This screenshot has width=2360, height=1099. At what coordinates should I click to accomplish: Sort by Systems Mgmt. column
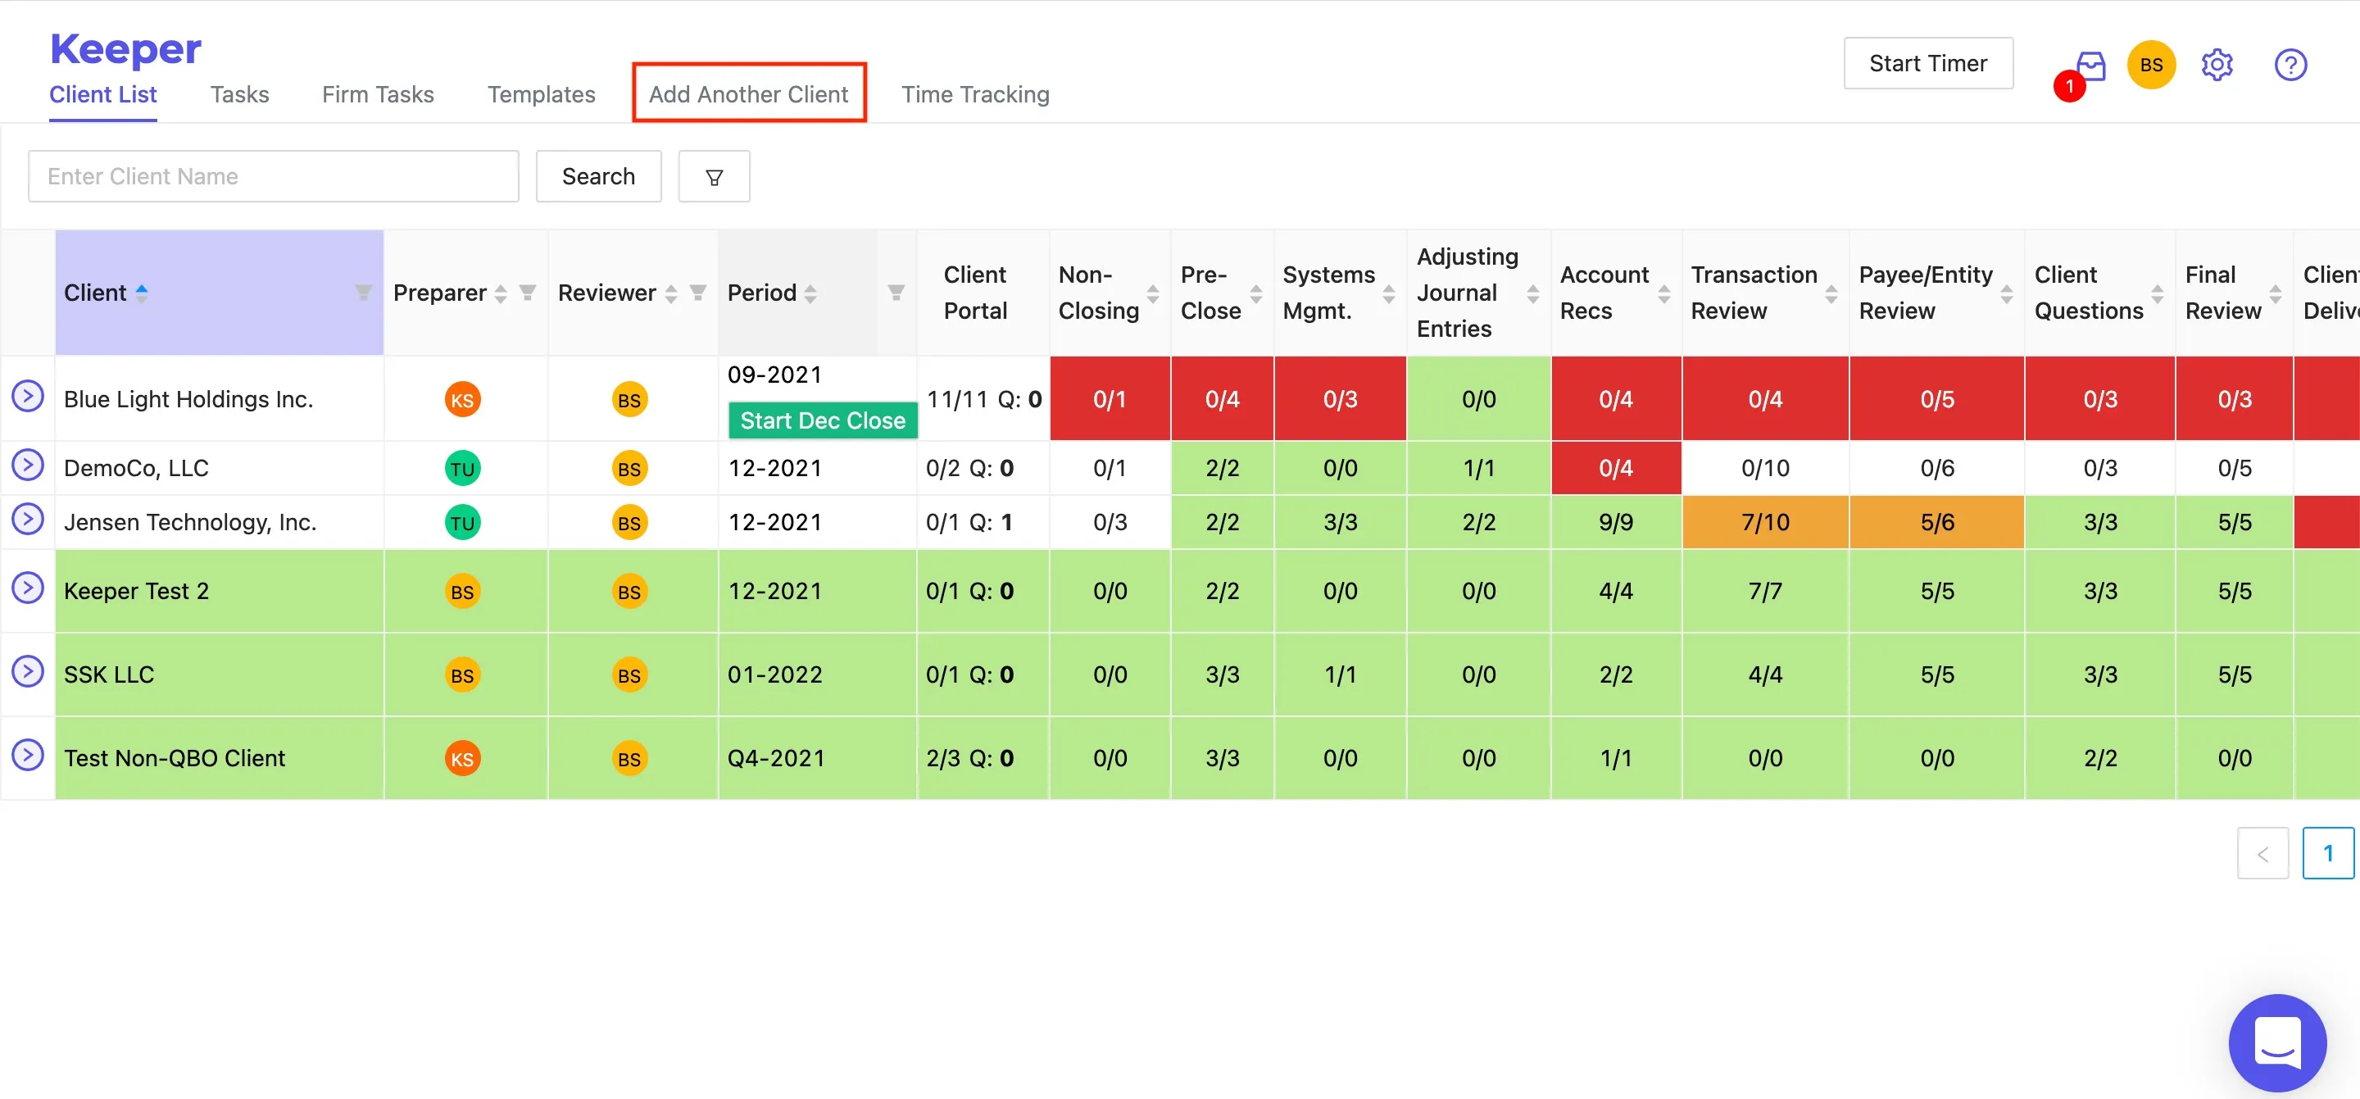tap(1389, 293)
